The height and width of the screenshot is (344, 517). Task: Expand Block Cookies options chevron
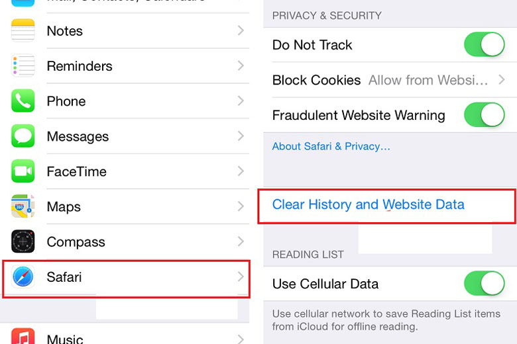pos(502,79)
